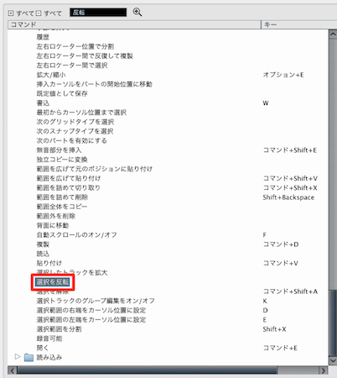
Task: Click the magnifier search icon
Action: coord(137,12)
